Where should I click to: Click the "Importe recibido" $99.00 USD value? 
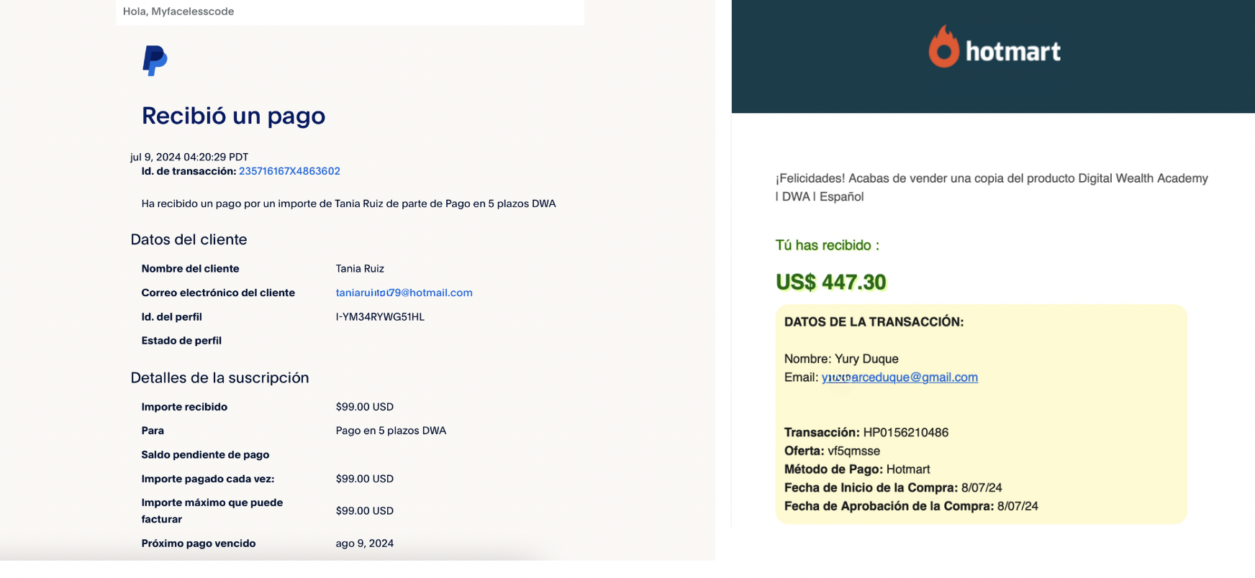pyautogui.click(x=364, y=407)
